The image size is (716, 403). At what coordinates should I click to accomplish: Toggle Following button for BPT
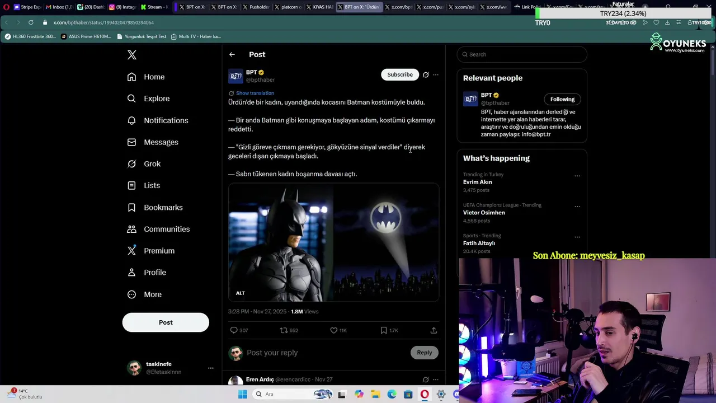(x=562, y=99)
